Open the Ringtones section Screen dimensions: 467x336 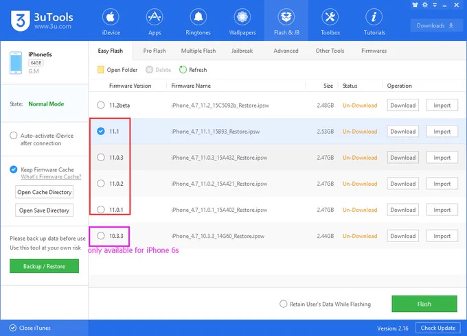(x=198, y=22)
